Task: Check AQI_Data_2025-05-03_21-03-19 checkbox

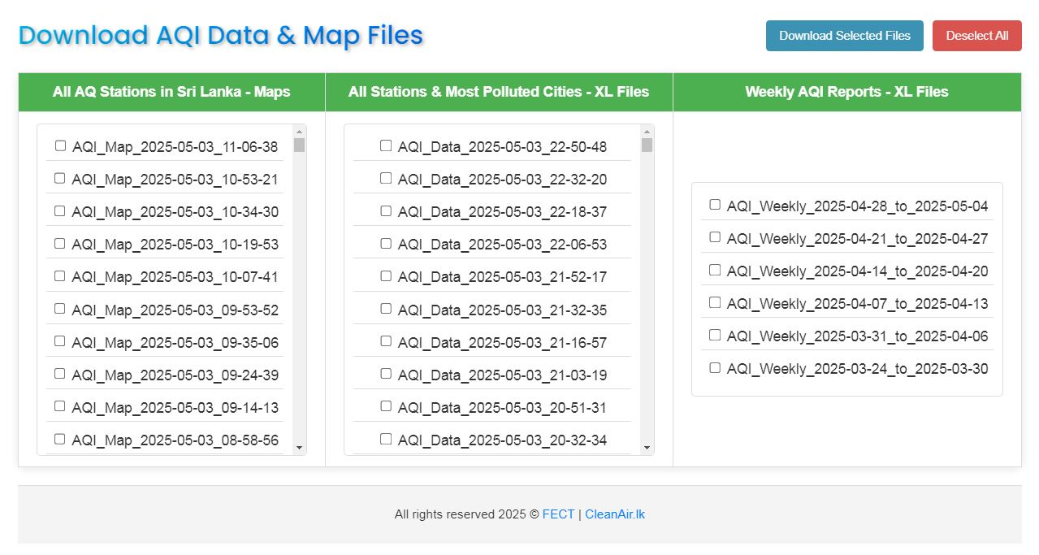Action: point(386,374)
